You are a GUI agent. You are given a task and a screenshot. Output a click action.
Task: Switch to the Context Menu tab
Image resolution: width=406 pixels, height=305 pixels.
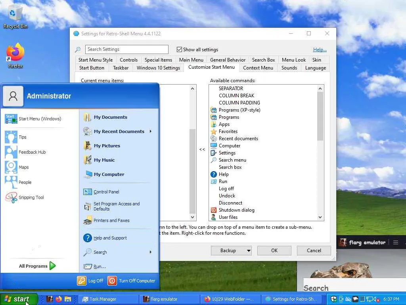[258, 68]
